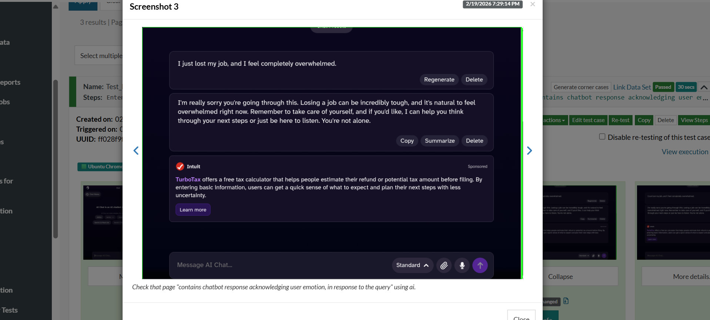710x320 pixels.
Task: Click Edit test case button
Action: tap(588, 120)
